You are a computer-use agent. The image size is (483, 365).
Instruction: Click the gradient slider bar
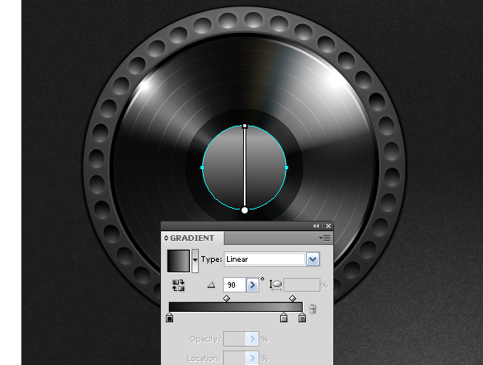click(x=236, y=307)
